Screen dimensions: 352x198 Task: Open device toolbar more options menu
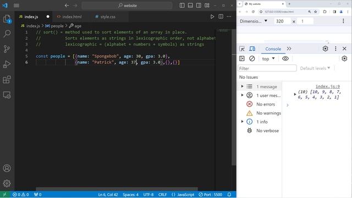(x=343, y=21)
